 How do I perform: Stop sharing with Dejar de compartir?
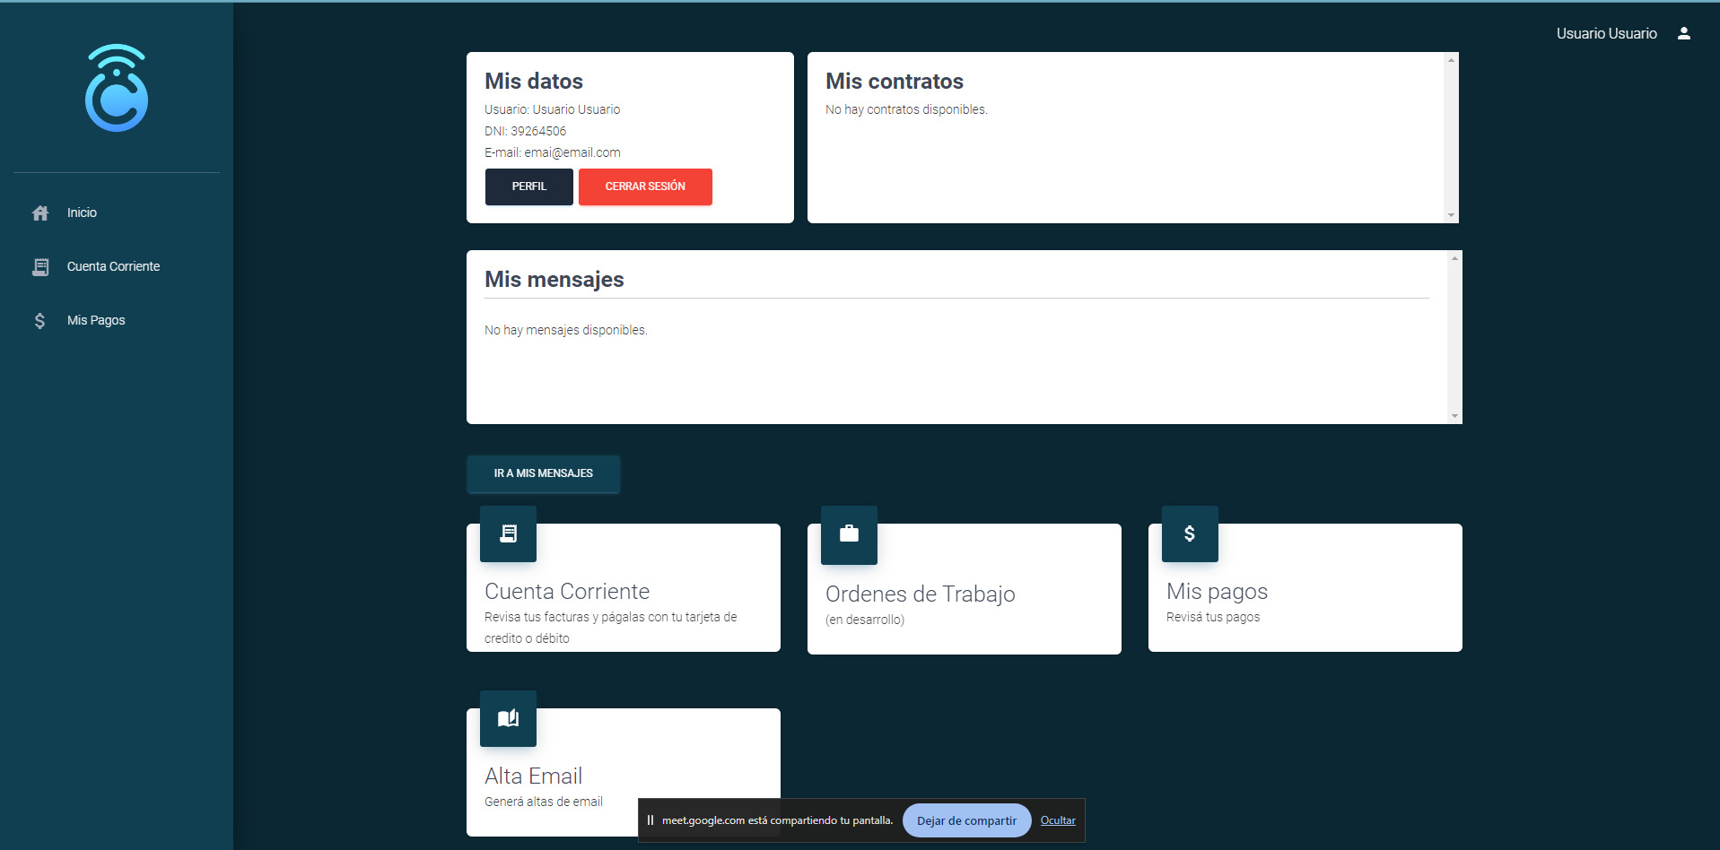[x=966, y=820]
